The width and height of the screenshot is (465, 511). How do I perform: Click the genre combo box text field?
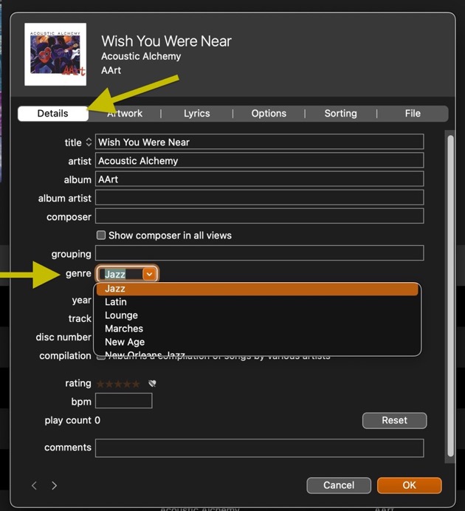pyautogui.click(x=120, y=274)
